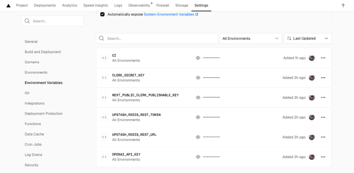
Task: Click the Vercel triangle logo
Action: pos(8,5)
